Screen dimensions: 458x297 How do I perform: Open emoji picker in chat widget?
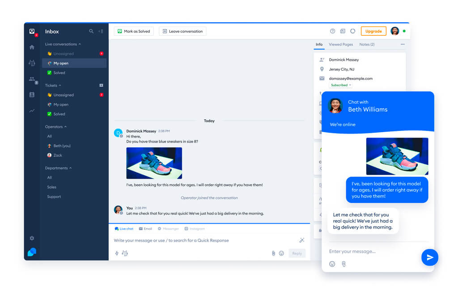point(332,264)
